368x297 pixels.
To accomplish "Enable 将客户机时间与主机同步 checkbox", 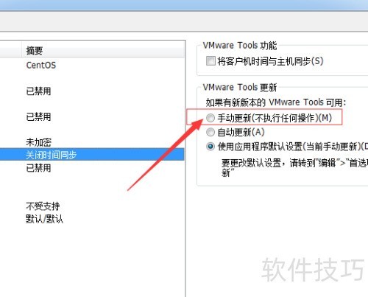I will tap(210, 61).
